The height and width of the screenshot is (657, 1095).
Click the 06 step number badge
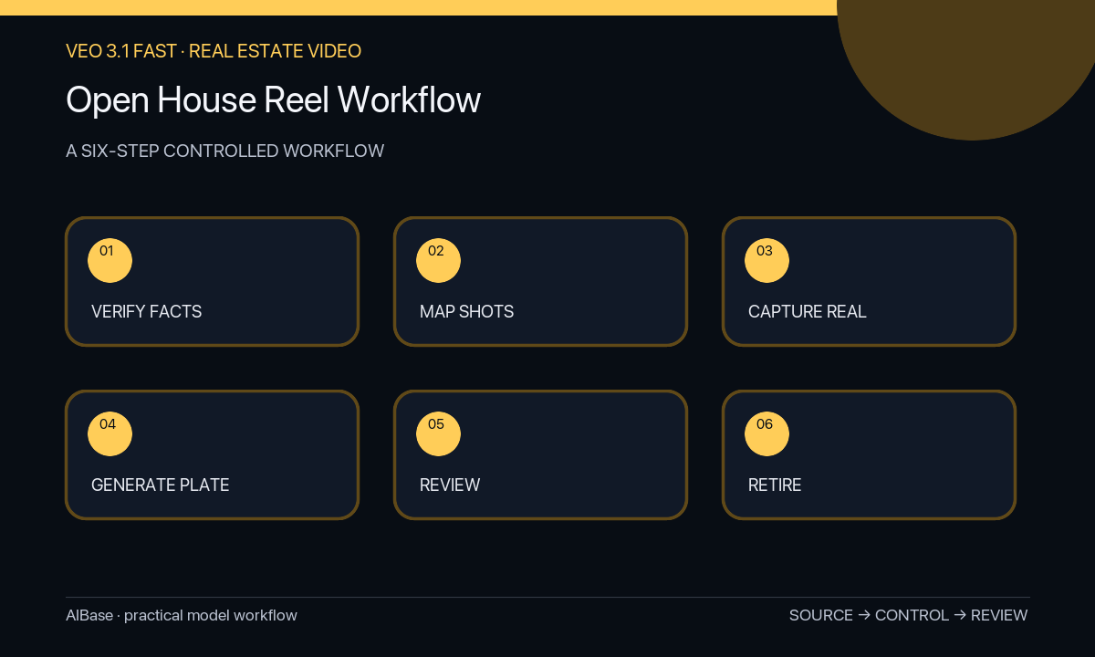pos(766,434)
